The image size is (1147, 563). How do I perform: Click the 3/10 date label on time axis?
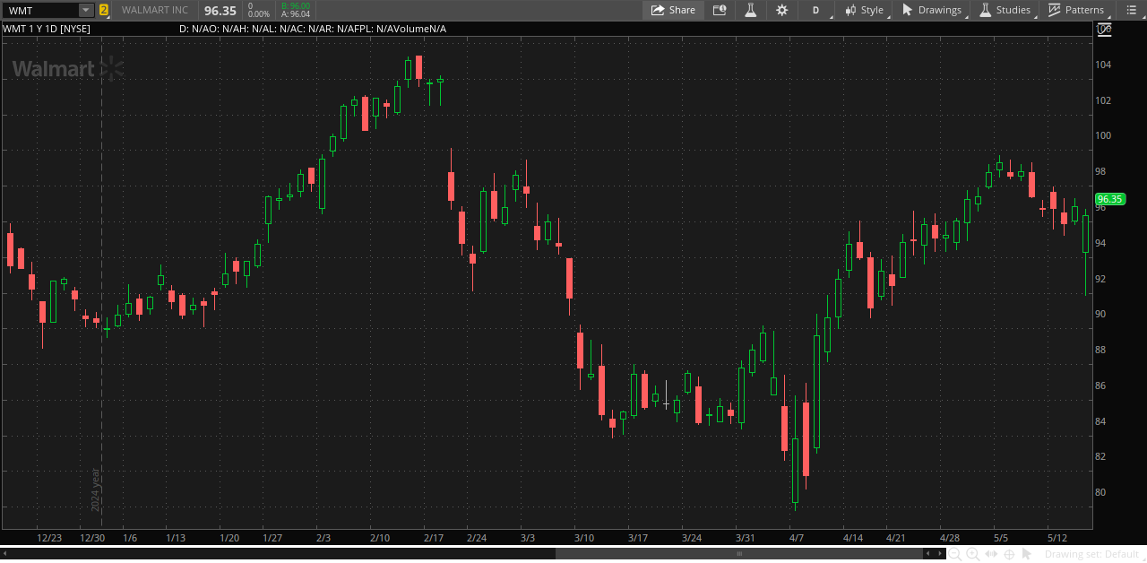click(x=584, y=538)
